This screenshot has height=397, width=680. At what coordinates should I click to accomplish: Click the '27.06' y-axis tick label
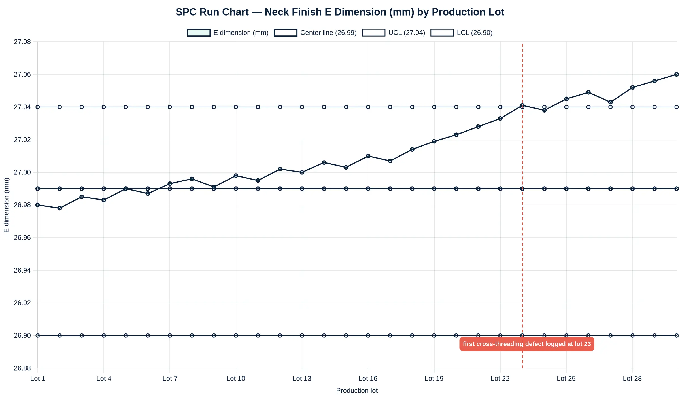coord(22,74)
